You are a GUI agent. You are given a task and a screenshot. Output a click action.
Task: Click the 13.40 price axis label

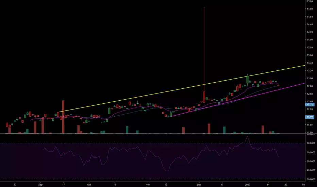click(x=310, y=63)
